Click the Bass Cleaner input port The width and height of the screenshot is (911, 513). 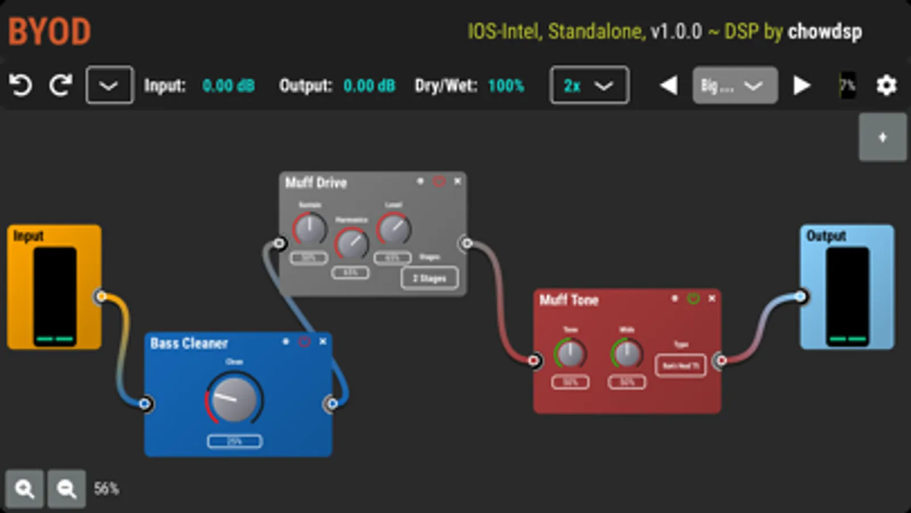(x=145, y=404)
